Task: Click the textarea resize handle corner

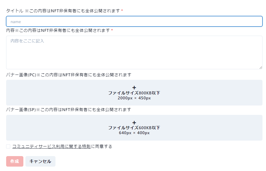Action: click(260, 67)
